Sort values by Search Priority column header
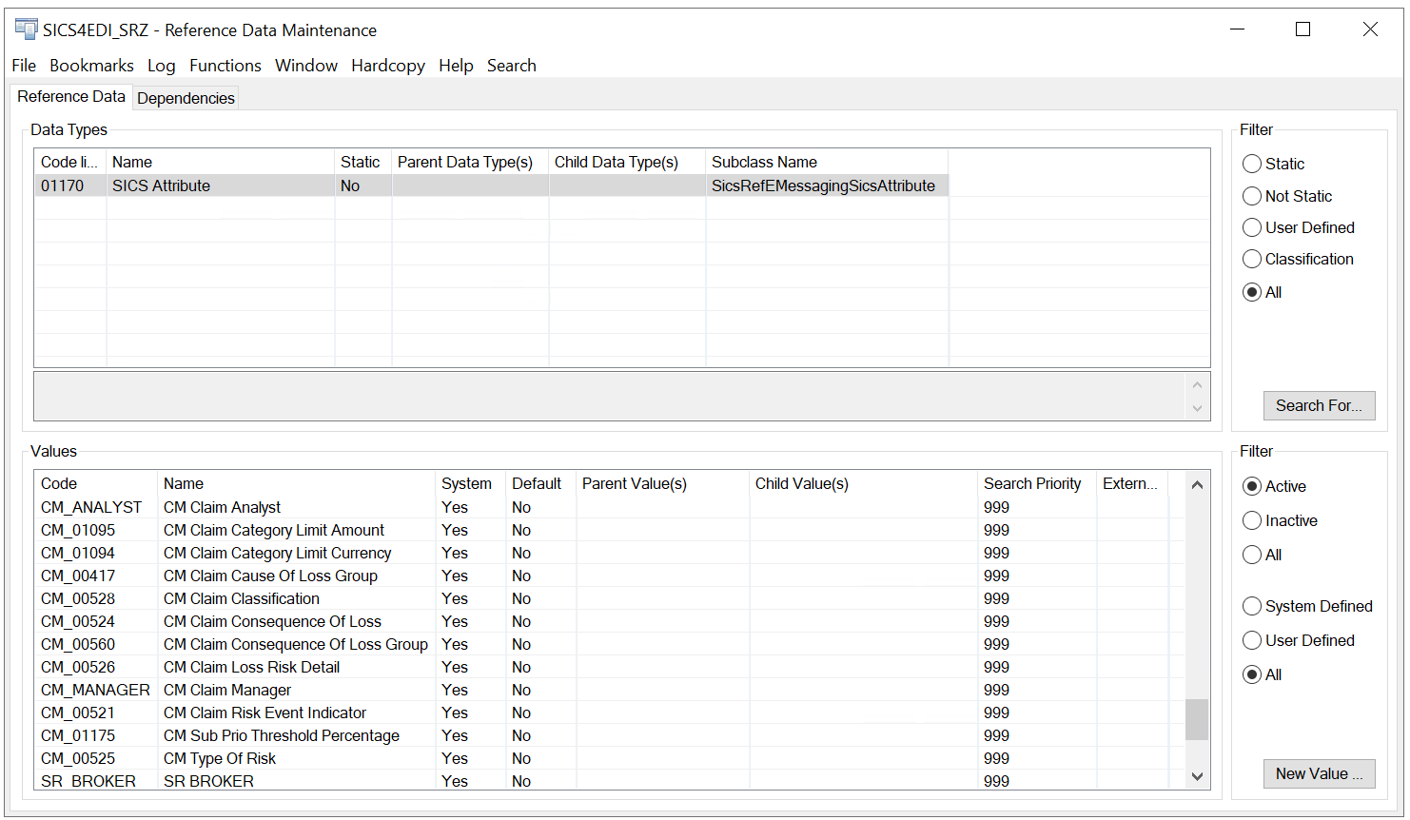The height and width of the screenshot is (820, 1410). point(1032,484)
